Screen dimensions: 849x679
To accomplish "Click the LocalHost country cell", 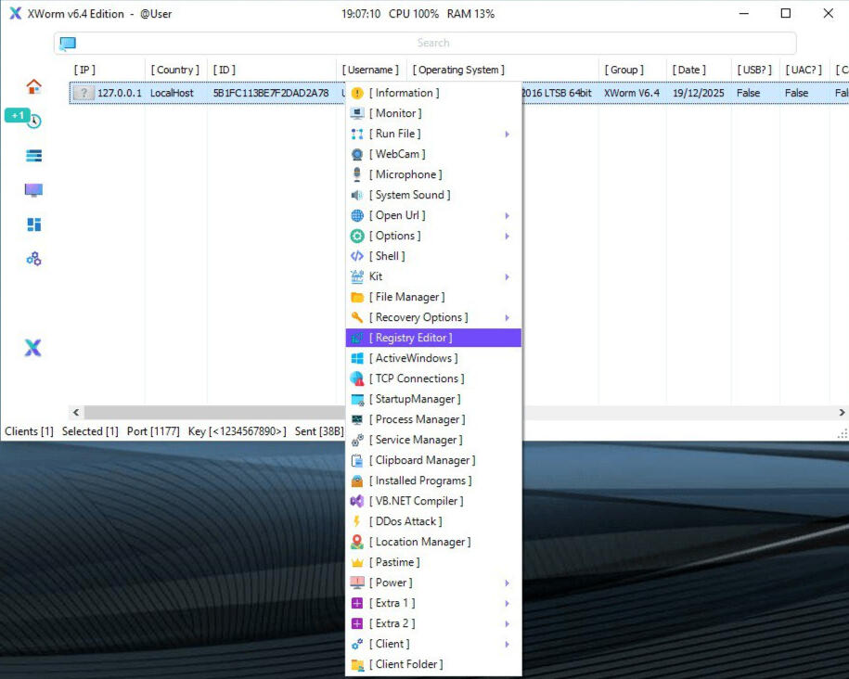I will [172, 93].
